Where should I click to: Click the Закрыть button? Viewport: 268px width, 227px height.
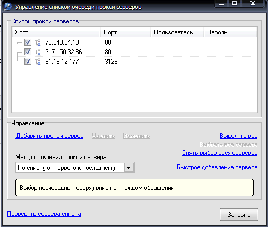click(x=239, y=215)
